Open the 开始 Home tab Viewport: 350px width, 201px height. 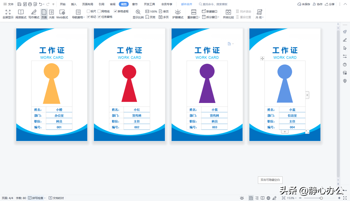pyautogui.click(x=63, y=4)
